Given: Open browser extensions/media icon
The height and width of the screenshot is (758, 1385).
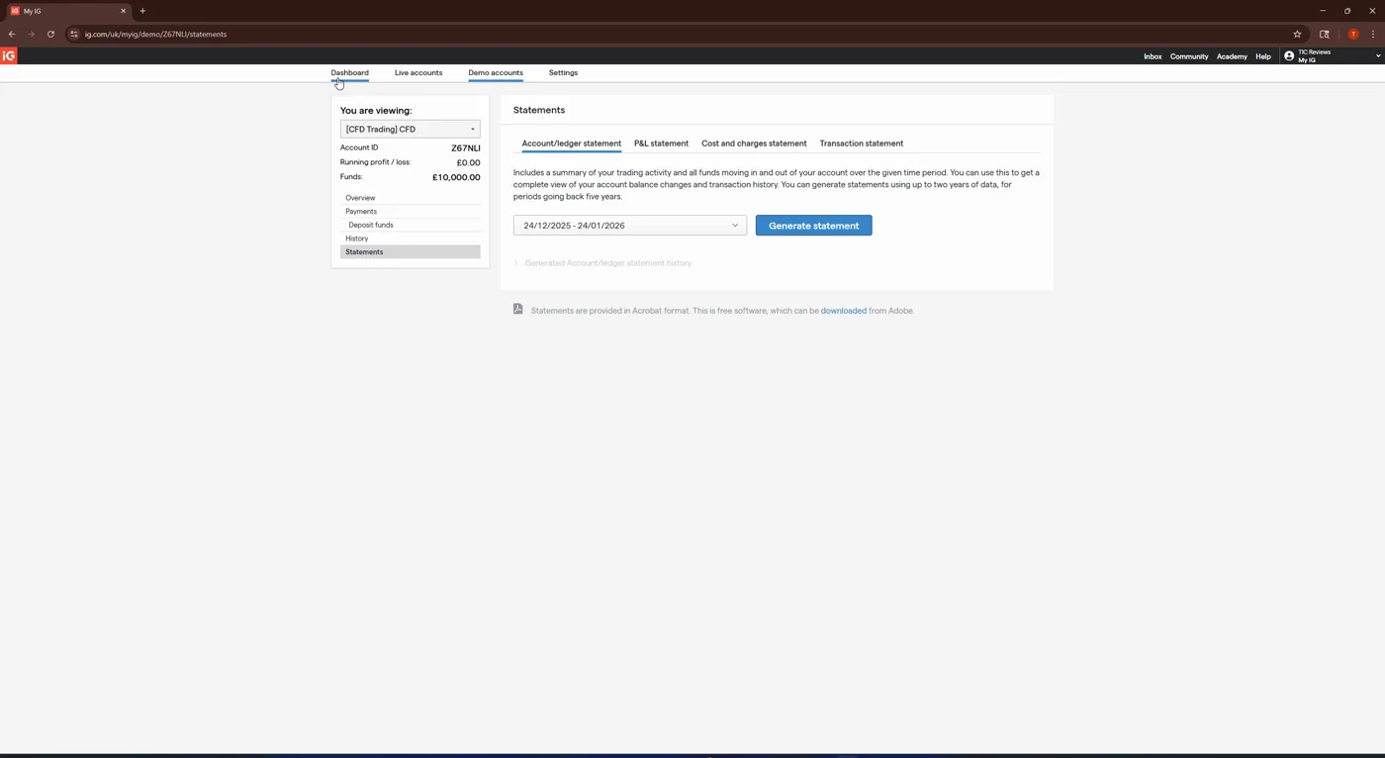Looking at the screenshot, I should tap(1325, 34).
